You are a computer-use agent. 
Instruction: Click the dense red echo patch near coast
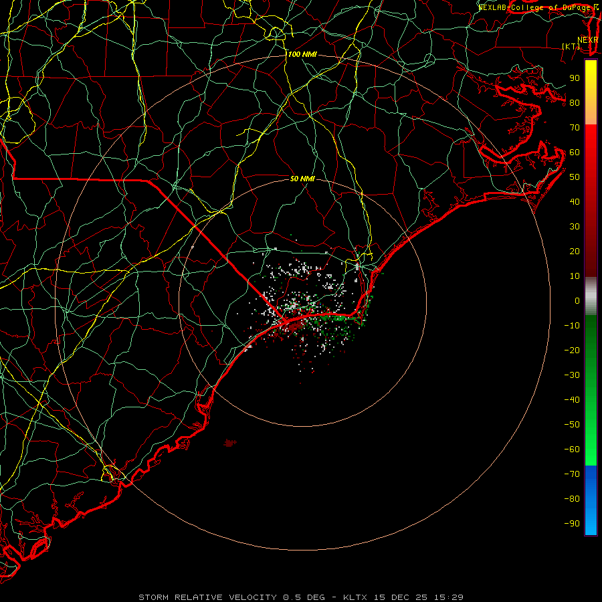(295, 327)
